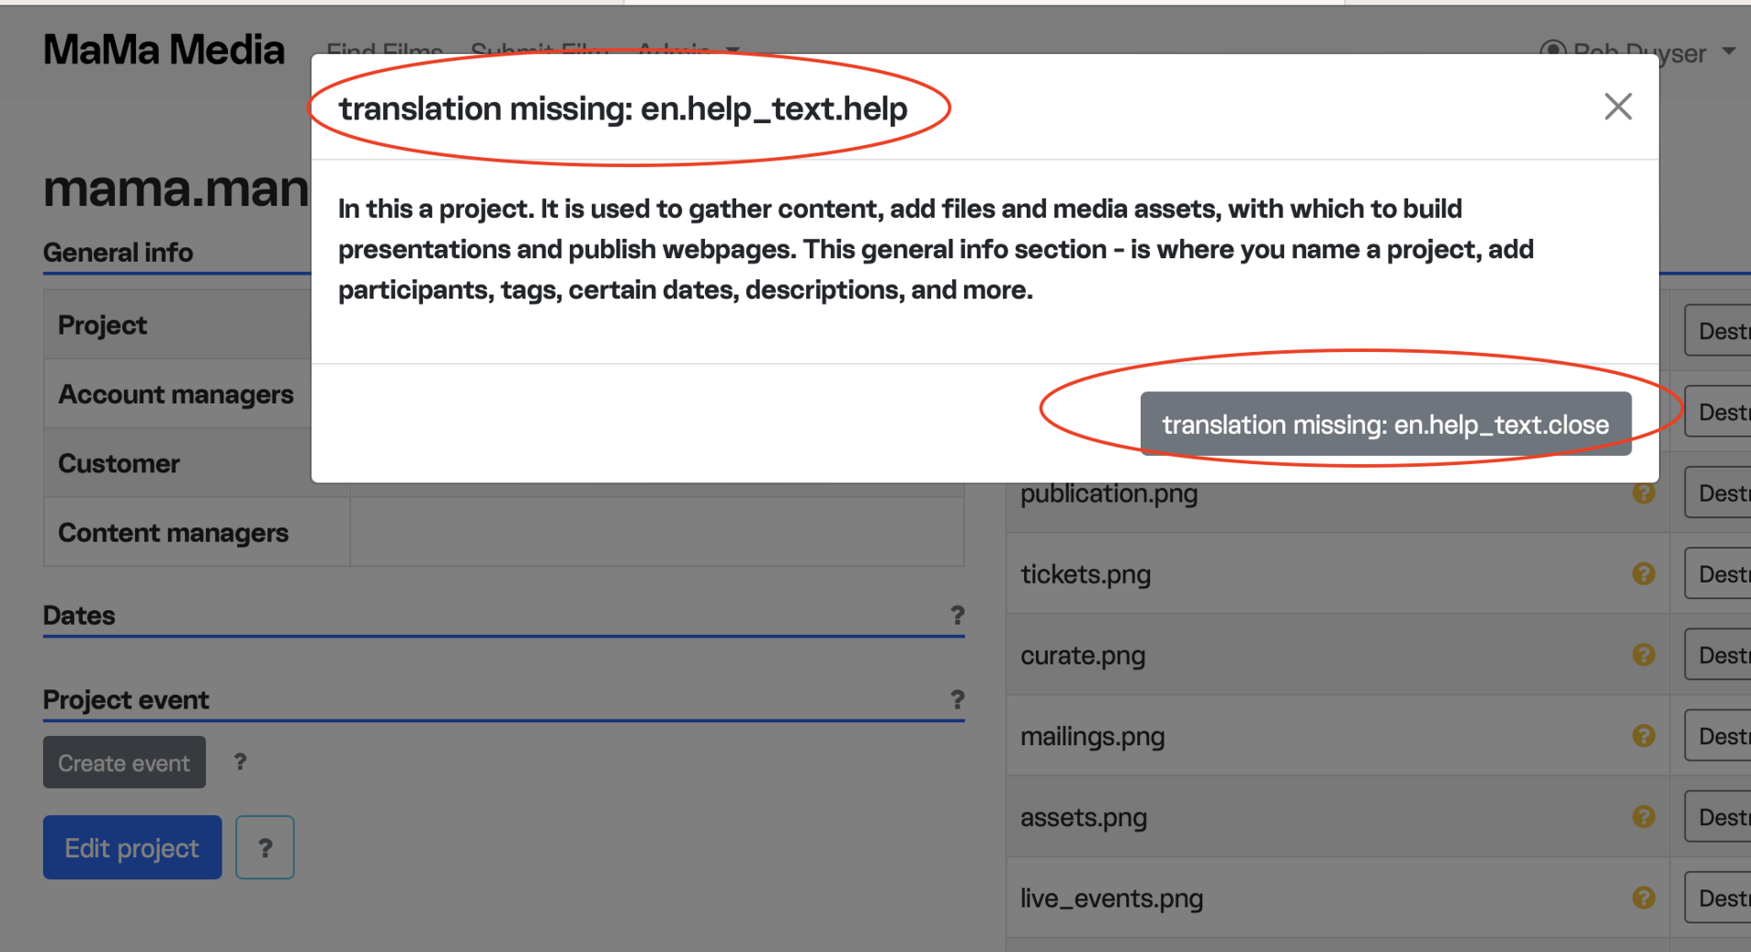
Task: Click the blue Edit project button
Action: click(x=132, y=848)
